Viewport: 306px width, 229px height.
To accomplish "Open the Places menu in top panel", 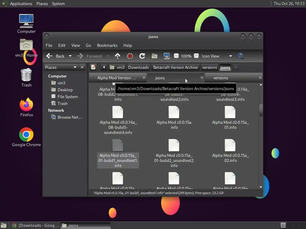I will click(x=42, y=4).
